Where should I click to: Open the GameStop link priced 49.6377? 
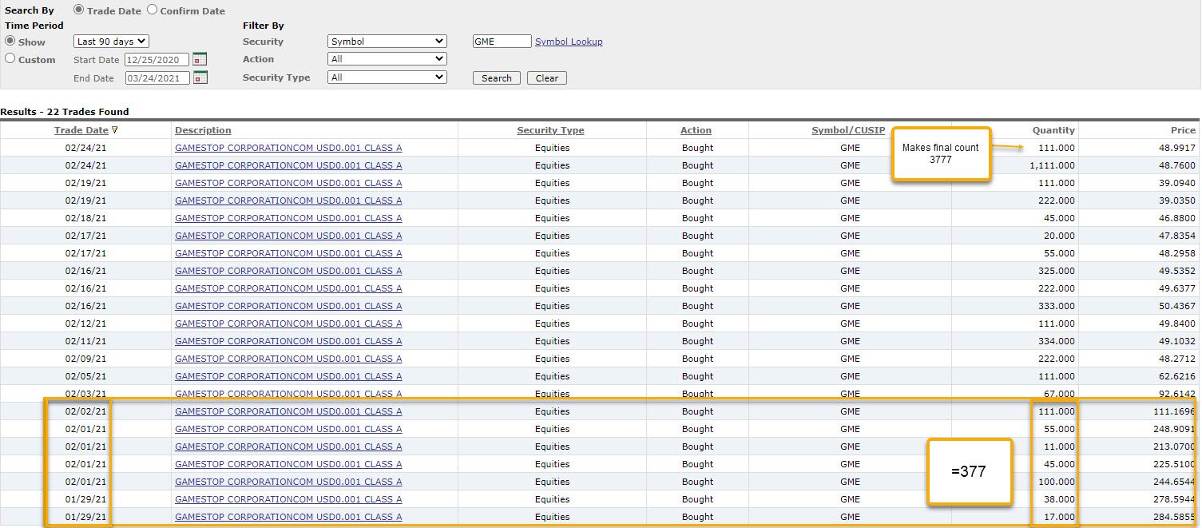coord(288,288)
